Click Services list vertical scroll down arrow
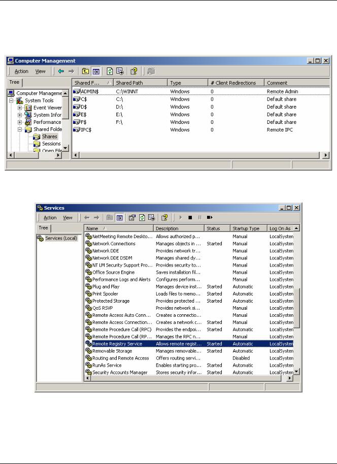Viewport: 337px width, 464px height. [297, 372]
